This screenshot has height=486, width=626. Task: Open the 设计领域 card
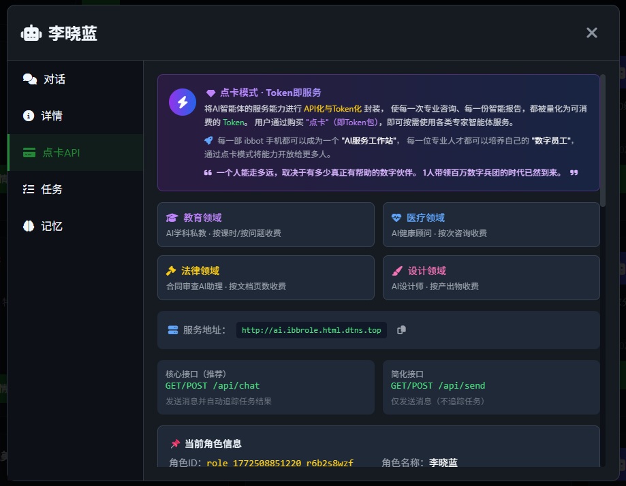click(x=491, y=278)
